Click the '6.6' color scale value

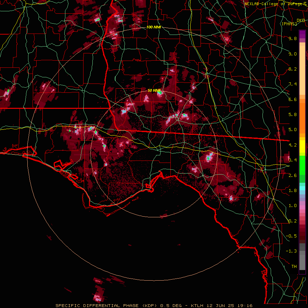tap(293, 99)
